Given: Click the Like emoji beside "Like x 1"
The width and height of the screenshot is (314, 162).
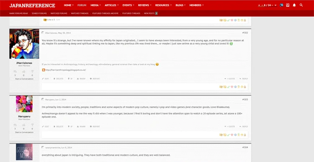Looking at the screenshot, I should click(x=45, y=20).
